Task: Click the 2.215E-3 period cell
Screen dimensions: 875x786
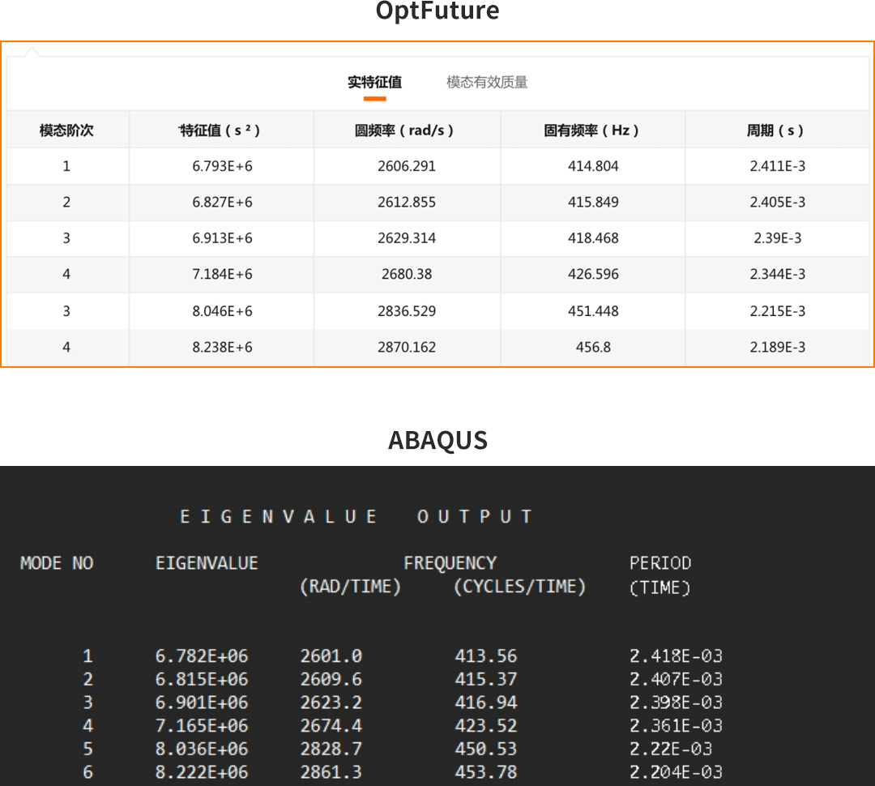Action: click(777, 311)
